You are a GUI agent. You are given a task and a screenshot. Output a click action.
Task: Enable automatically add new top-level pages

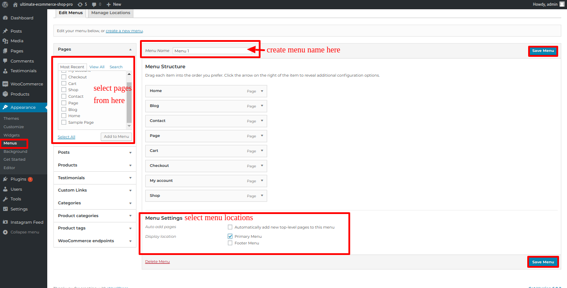[x=230, y=227]
